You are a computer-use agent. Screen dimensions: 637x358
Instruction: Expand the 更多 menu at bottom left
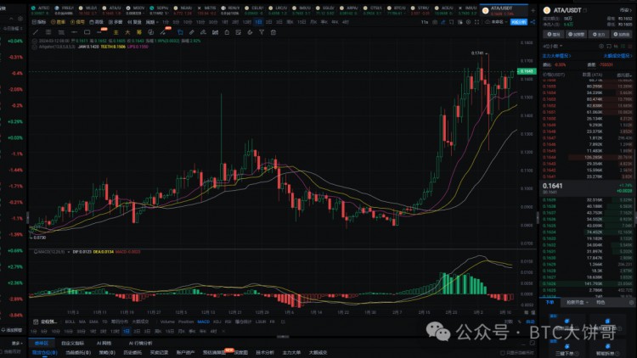(17, 343)
